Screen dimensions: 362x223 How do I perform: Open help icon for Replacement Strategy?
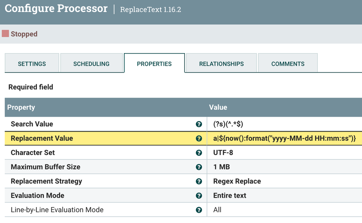[199, 181]
